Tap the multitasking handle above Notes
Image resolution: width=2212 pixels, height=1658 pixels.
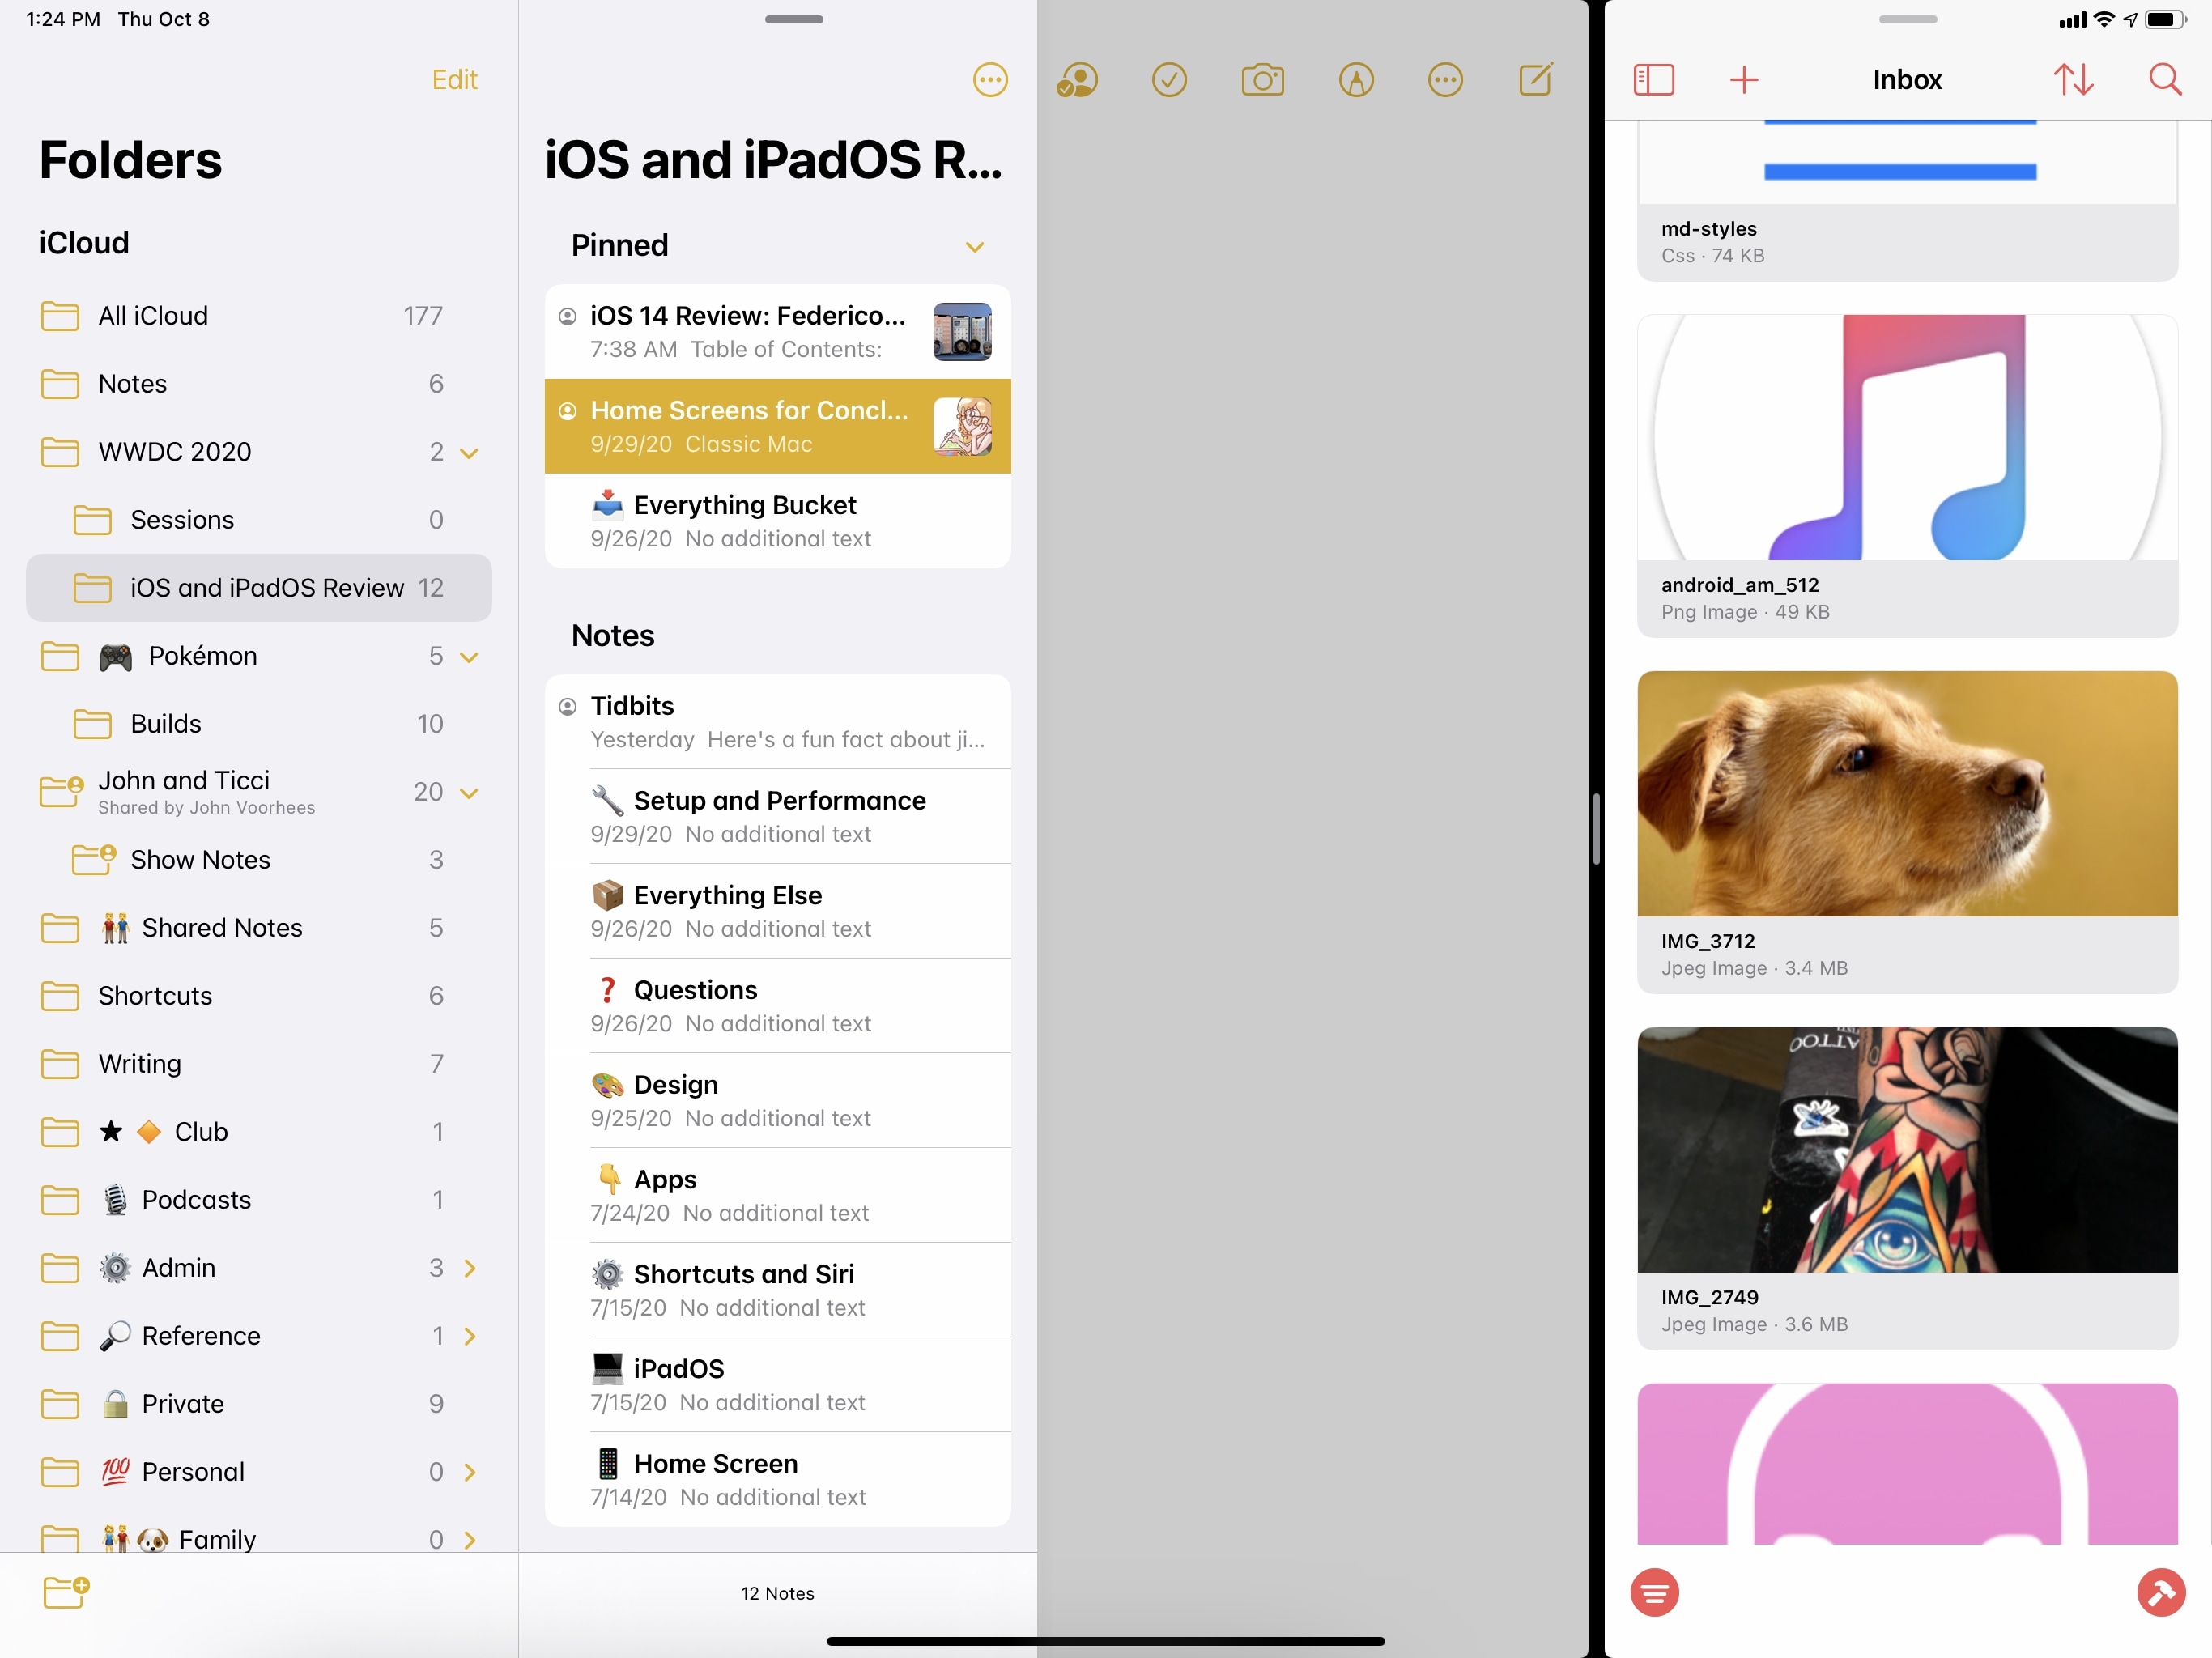tap(794, 19)
